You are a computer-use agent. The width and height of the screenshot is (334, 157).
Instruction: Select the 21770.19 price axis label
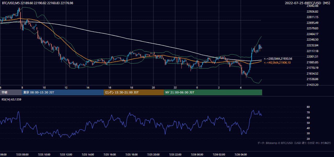[x=313, y=68]
